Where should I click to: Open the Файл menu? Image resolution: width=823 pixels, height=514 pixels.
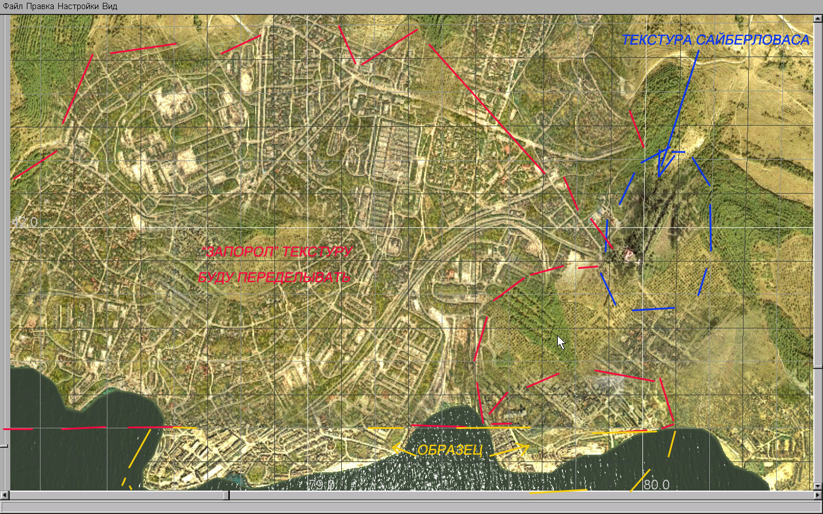point(13,6)
